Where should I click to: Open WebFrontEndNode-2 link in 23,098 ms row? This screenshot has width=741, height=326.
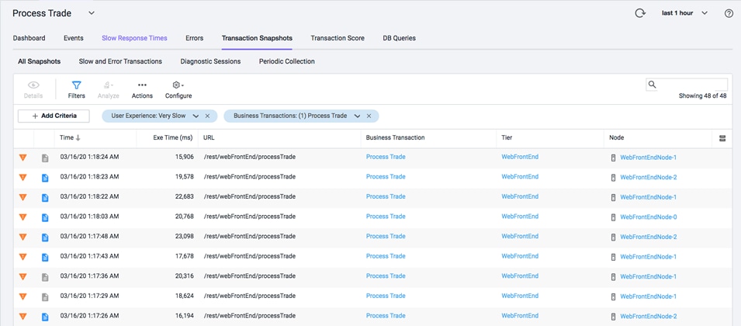pos(649,237)
